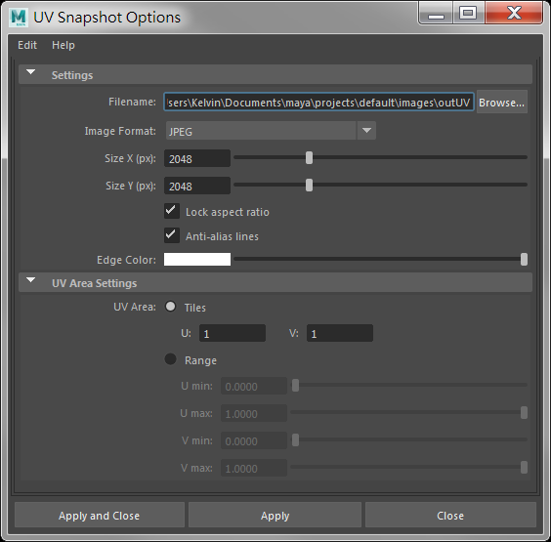Click the Maya app icon in title bar

(19, 18)
